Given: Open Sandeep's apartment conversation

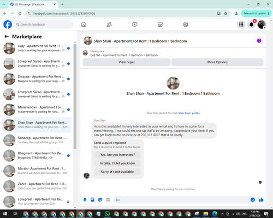Looking at the screenshot, I should pos(37,140).
